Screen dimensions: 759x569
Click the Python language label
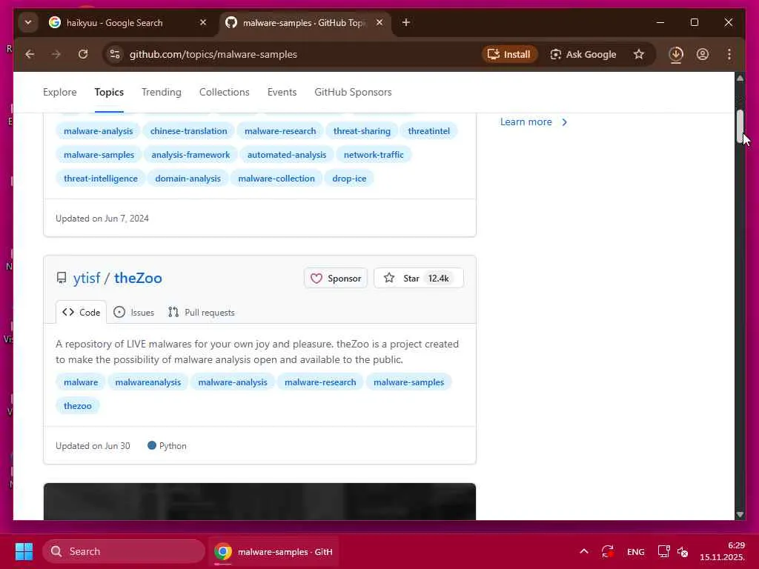pyautogui.click(x=167, y=445)
